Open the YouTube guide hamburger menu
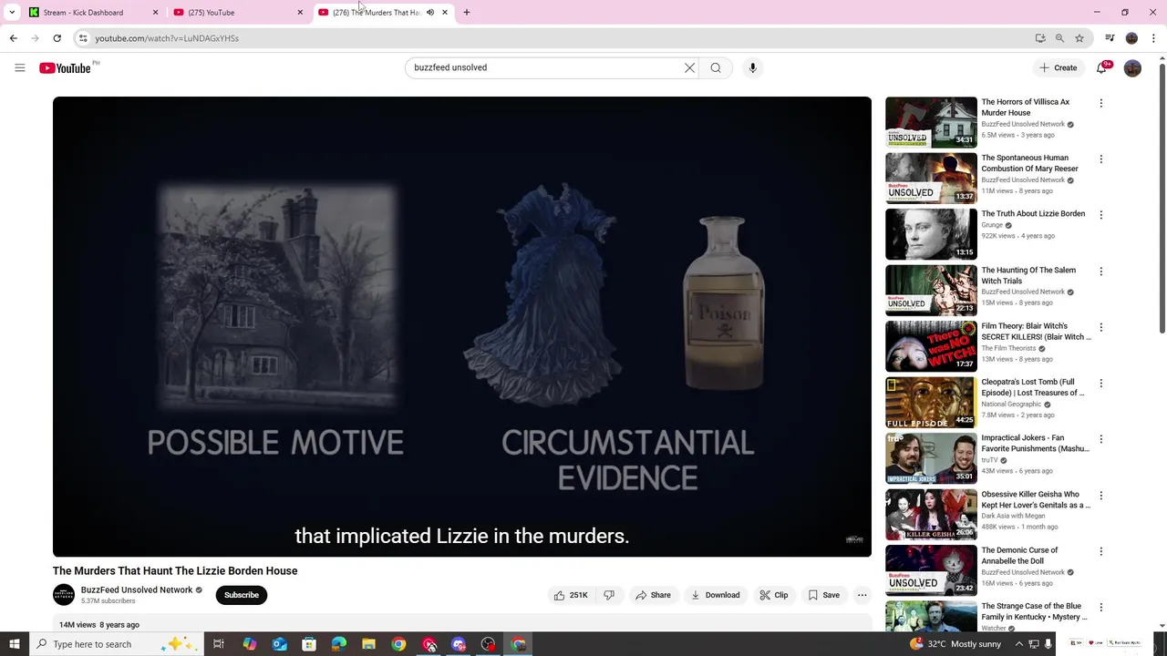Screen dimensions: 1167x656 pos(19,67)
